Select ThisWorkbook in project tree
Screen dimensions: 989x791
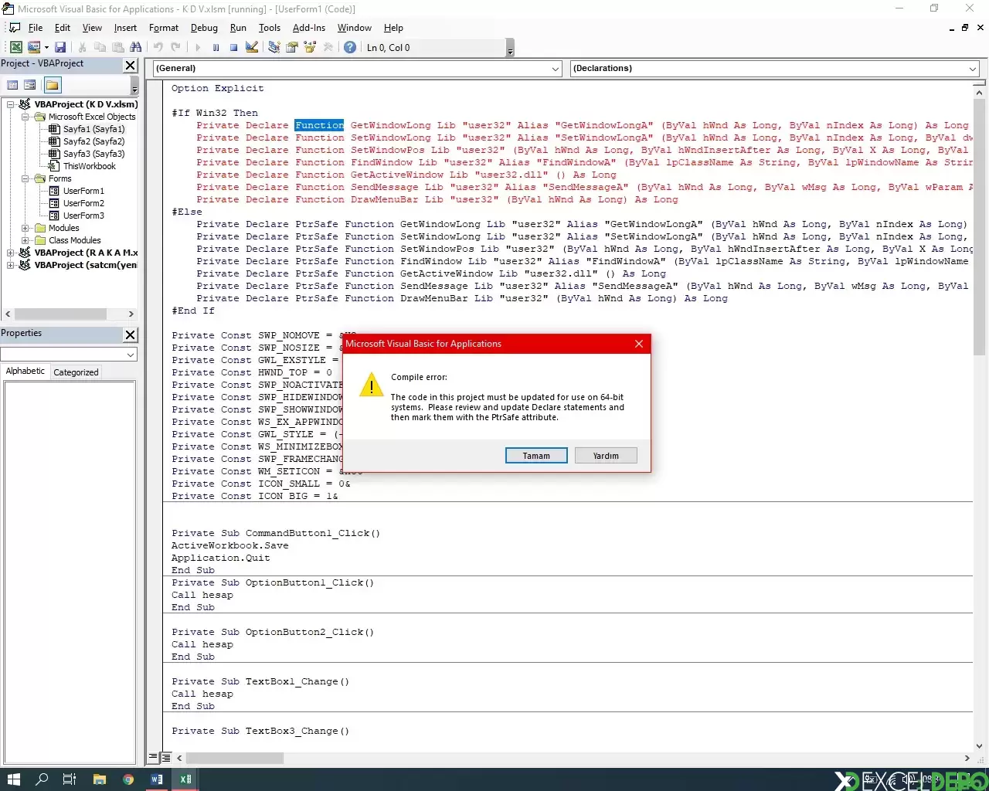90,166
